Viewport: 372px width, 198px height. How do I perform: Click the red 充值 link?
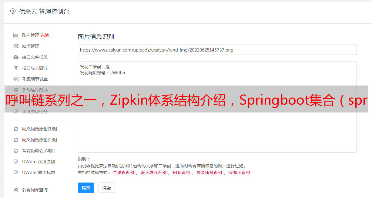(x=45, y=35)
